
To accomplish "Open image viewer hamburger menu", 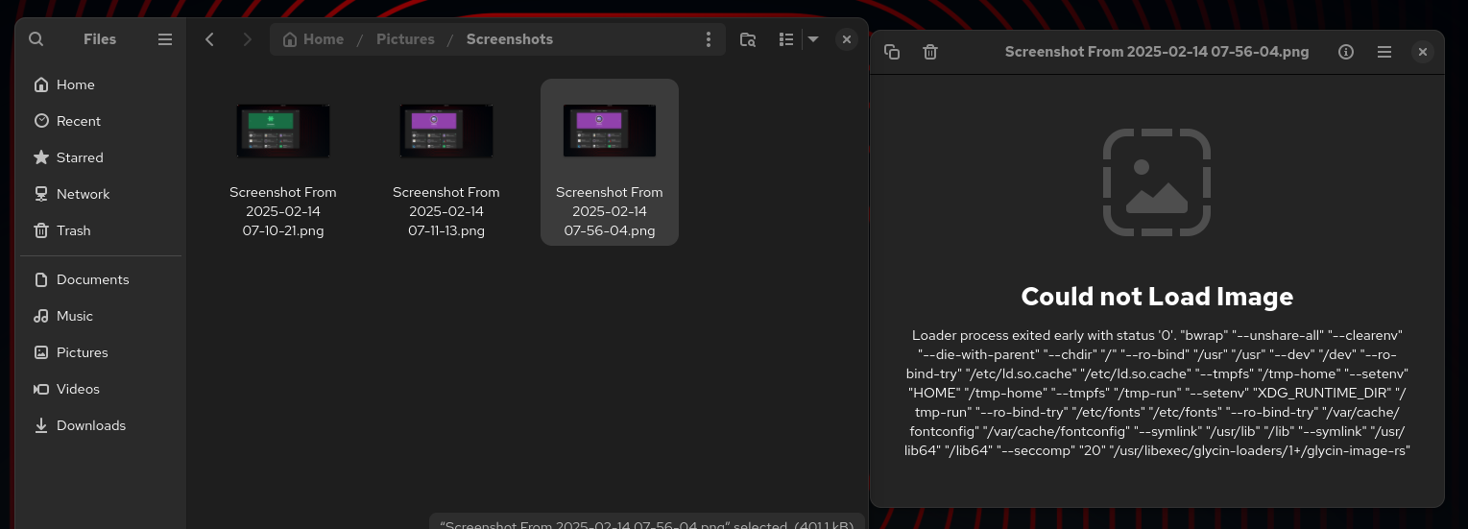I will [x=1384, y=52].
